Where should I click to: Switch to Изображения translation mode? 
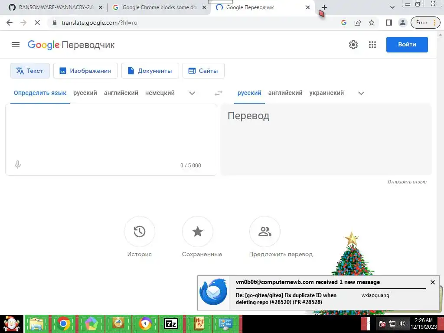point(85,71)
